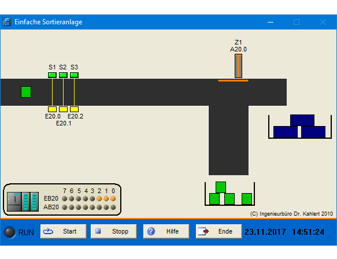Toggle EB20 input bit 2 LED
Screen dimensions: 337x259
click(99, 199)
